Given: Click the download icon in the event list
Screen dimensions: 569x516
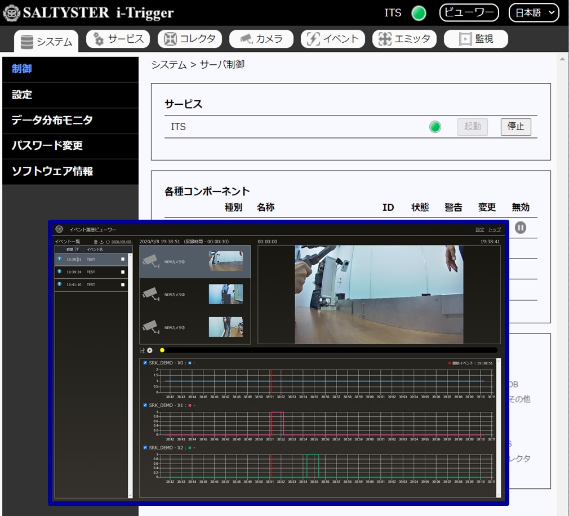Looking at the screenshot, I should (x=101, y=242).
